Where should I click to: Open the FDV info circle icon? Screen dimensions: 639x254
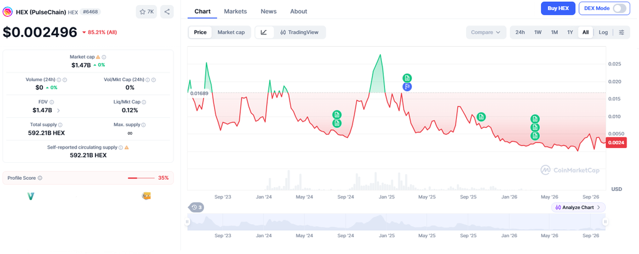51,102
